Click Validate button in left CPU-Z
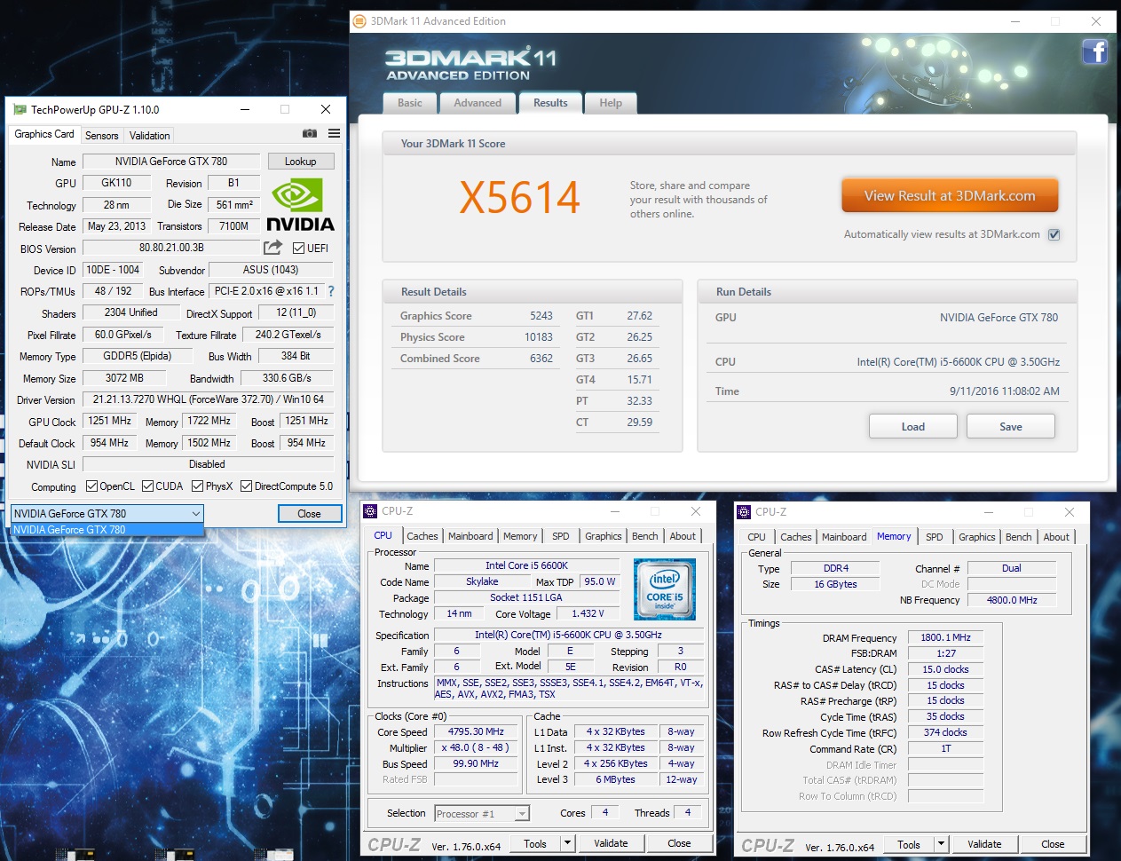The height and width of the screenshot is (861, 1121). (611, 843)
